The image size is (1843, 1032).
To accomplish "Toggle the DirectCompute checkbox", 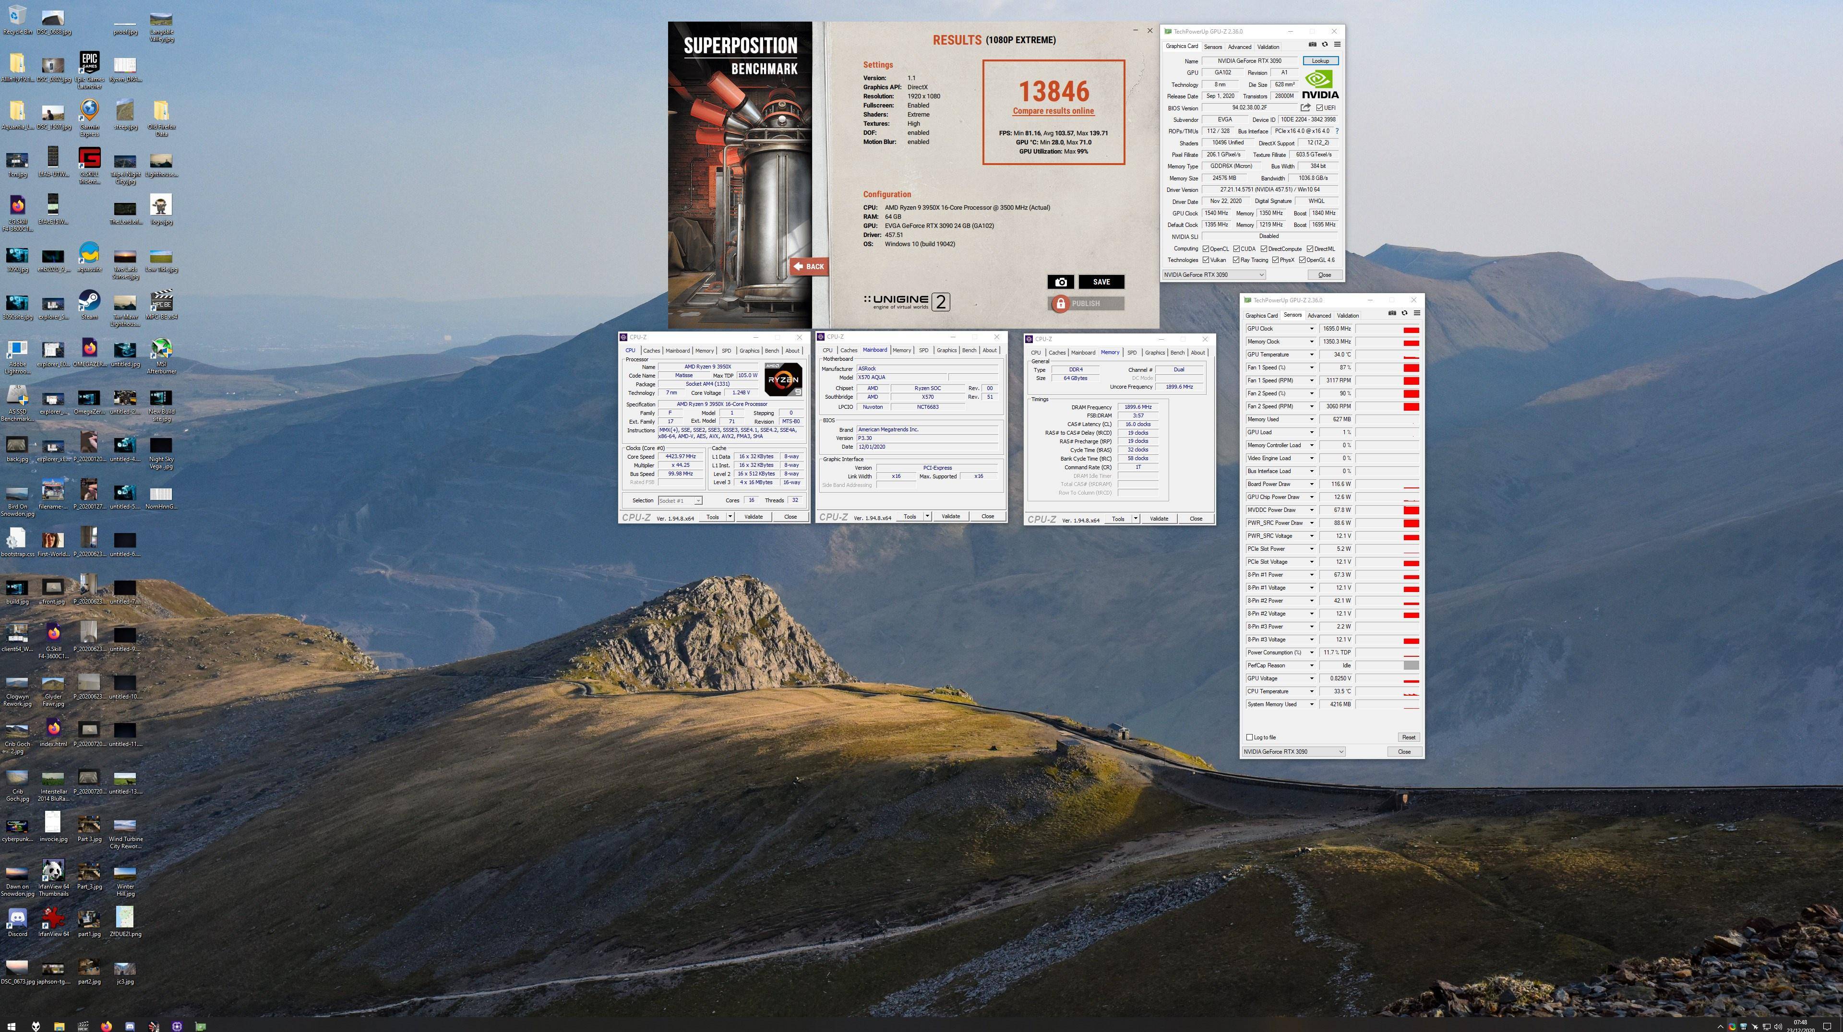I will pyautogui.click(x=1264, y=249).
